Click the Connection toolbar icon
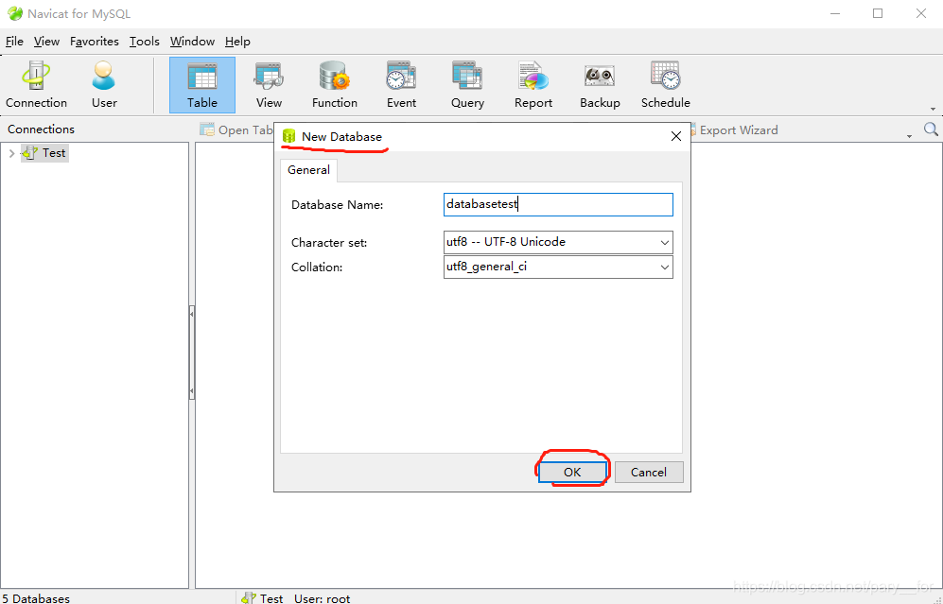943x604 pixels. pyautogui.click(x=36, y=85)
